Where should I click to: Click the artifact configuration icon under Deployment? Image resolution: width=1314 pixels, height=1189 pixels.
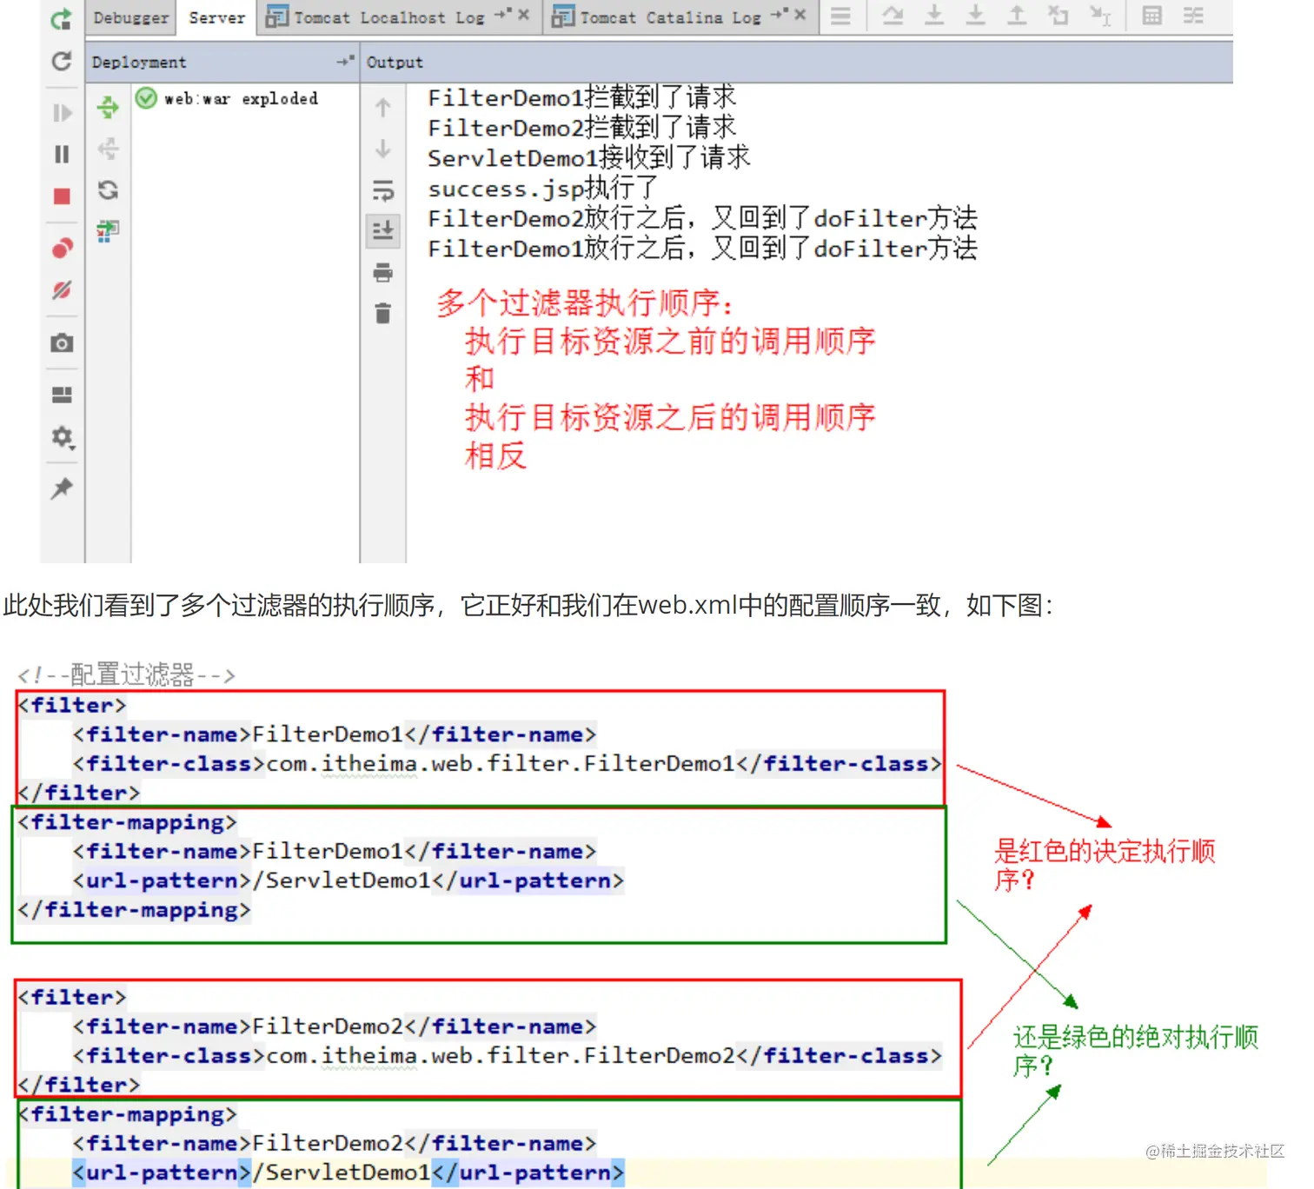[108, 230]
